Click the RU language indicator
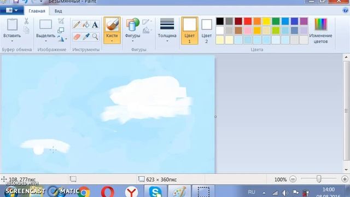Viewport: 350px width, 197px height. pos(252,192)
